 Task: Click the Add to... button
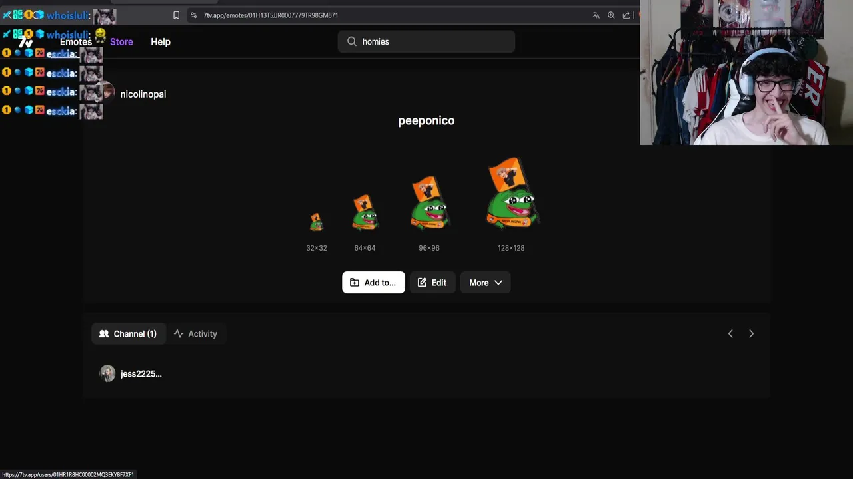pos(373,283)
